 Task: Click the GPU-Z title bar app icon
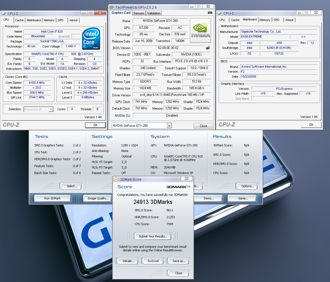click(112, 7)
